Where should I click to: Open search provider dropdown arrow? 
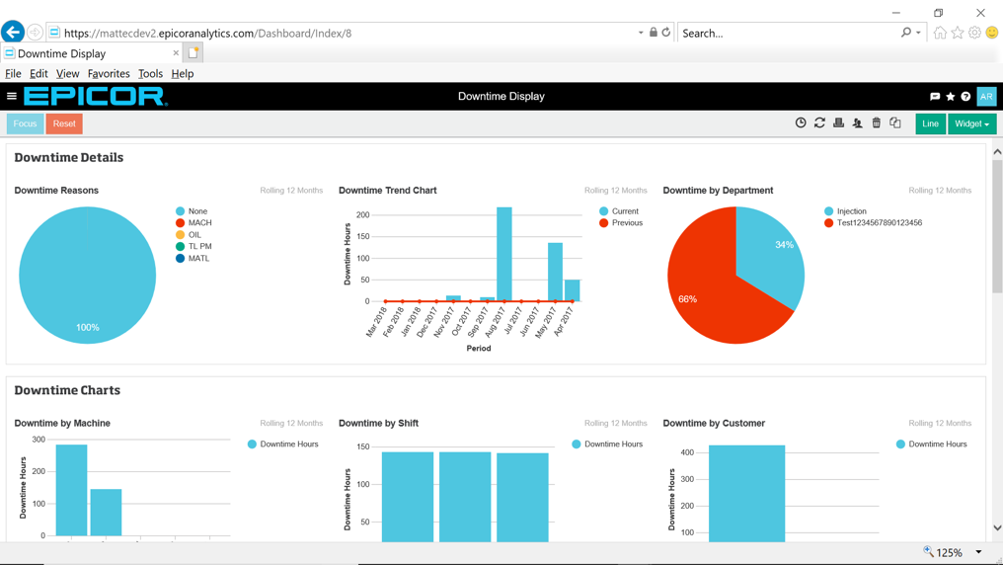[x=918, y=33]
